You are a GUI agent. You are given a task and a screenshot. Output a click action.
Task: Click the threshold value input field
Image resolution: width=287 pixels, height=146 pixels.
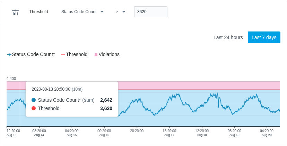151,12
